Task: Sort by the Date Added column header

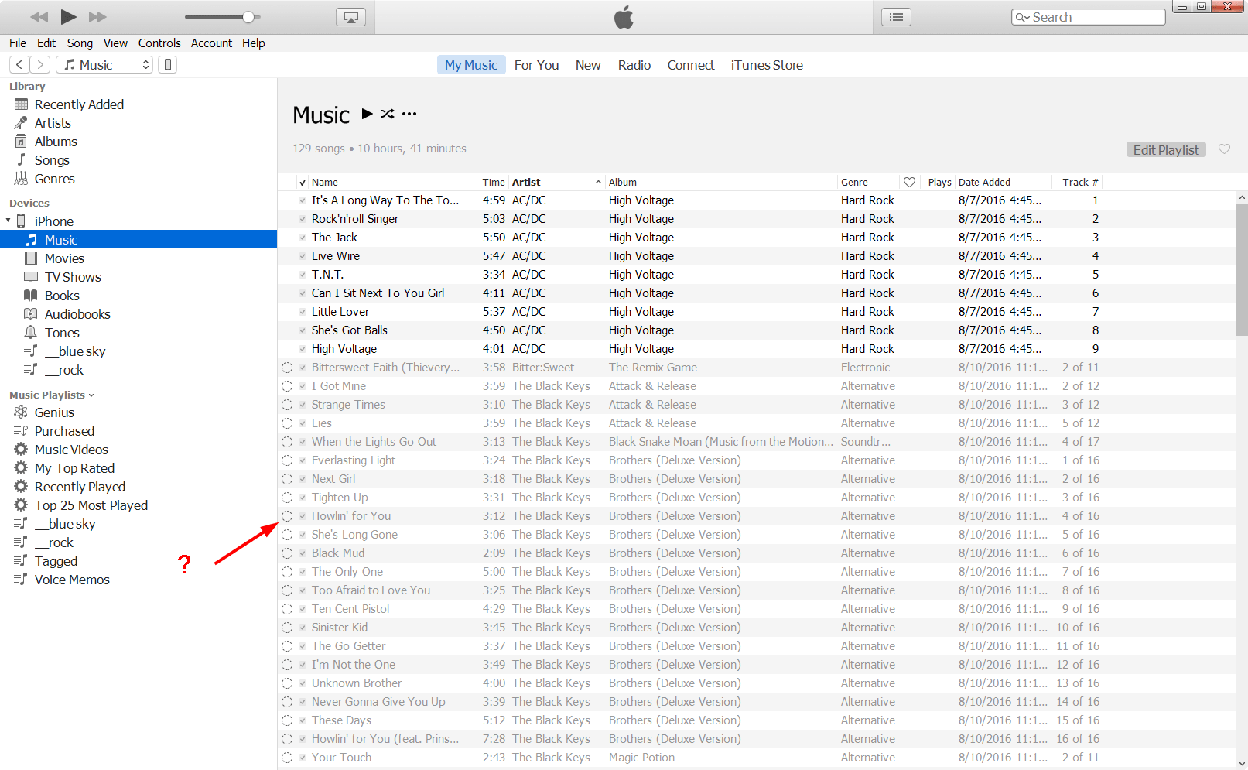Action: tap(1004, 183)
